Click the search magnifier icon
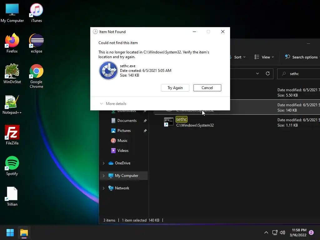This screenshot has width=320, height=240. coord(284,74)
